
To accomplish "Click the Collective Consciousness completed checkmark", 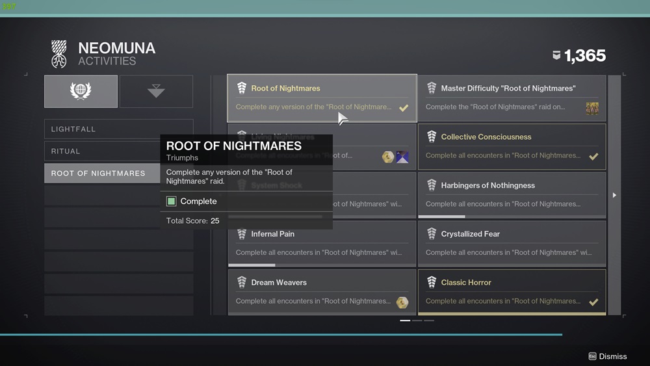I will (593, 156).
